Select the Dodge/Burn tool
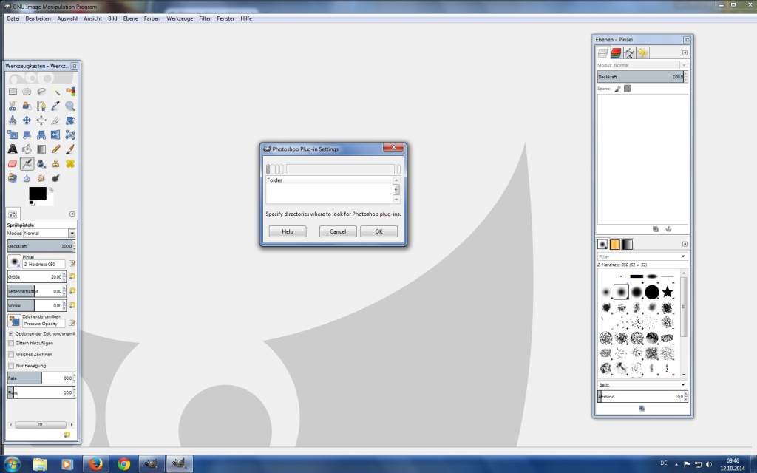The width and height of the screenshot is (757, 473). pos(56,178)
